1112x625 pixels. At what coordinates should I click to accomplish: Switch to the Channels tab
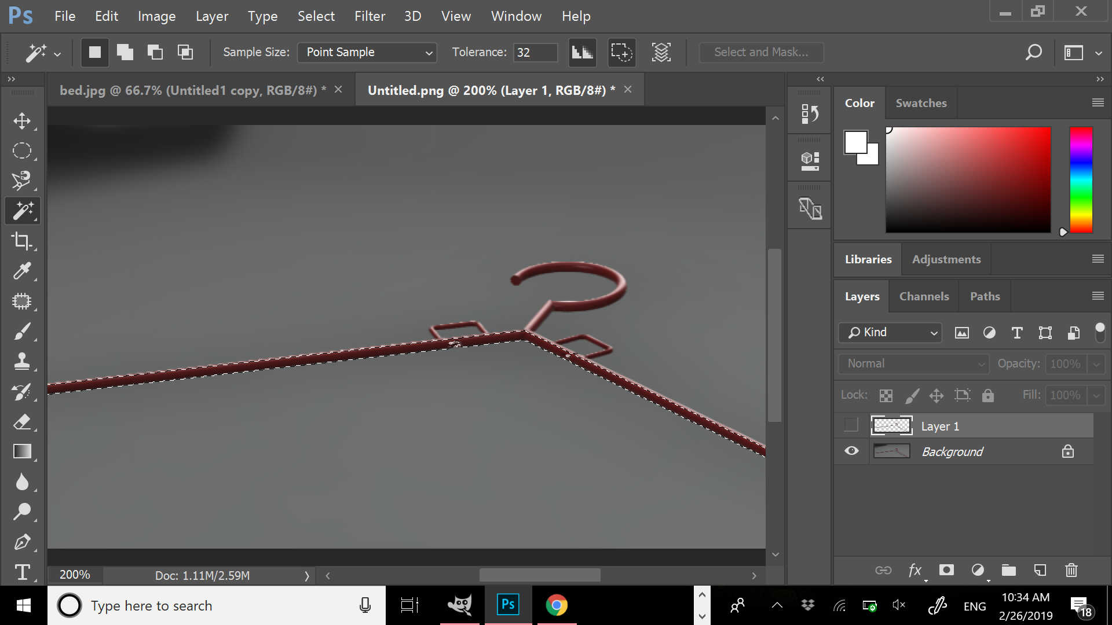pyautogui.click(x=924, y=296)
